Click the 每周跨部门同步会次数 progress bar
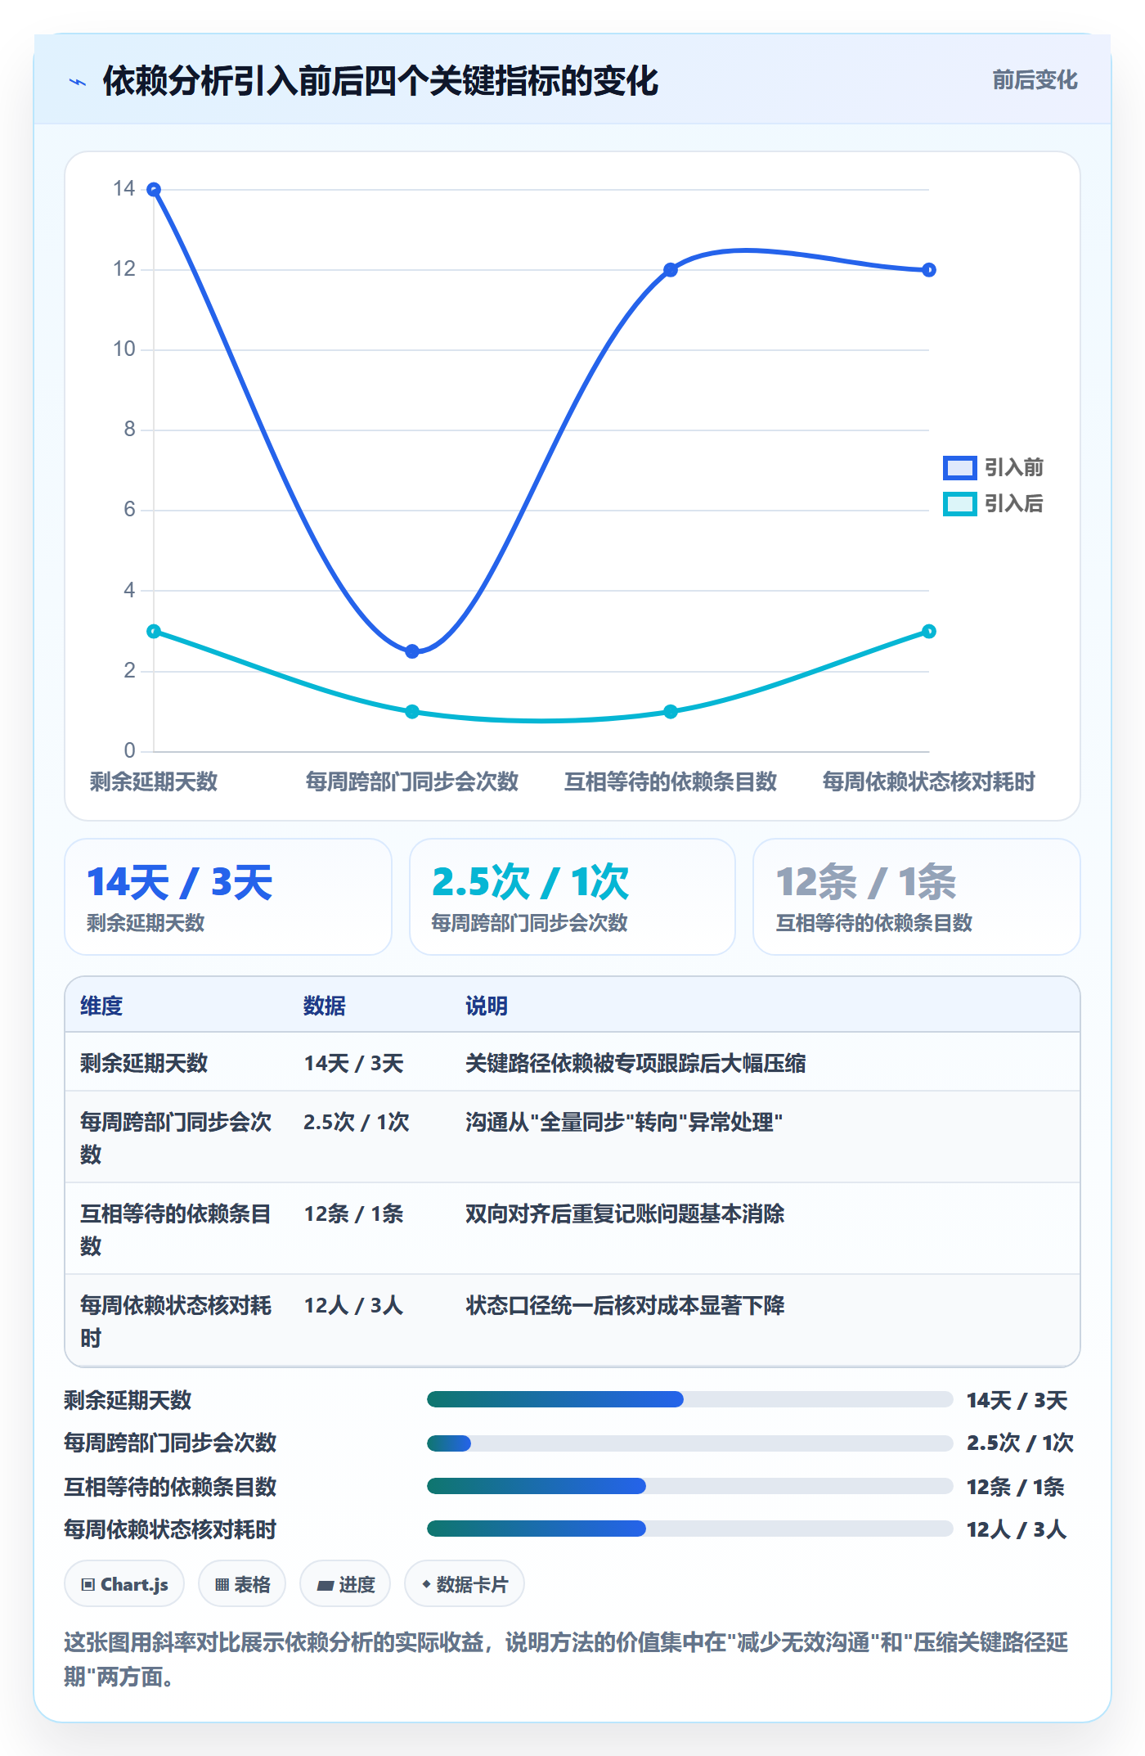 pos(689,1443)
